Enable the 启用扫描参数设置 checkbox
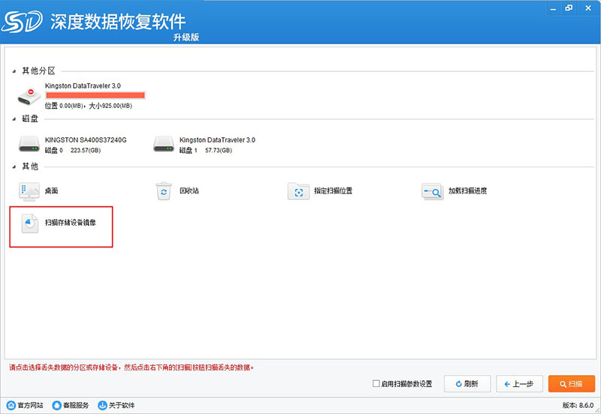The image size is (601, 414). click(376, 383)
